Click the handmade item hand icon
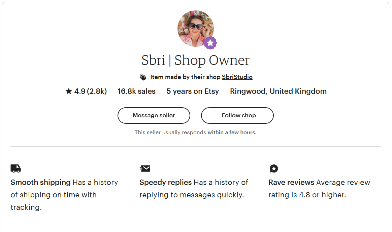Viewport: 392px width, 232px height. point(142,77)
